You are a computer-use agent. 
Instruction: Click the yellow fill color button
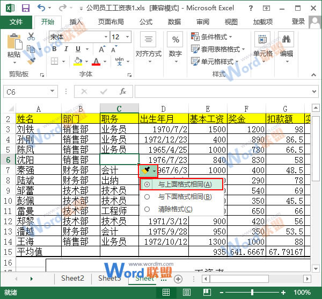78,62
